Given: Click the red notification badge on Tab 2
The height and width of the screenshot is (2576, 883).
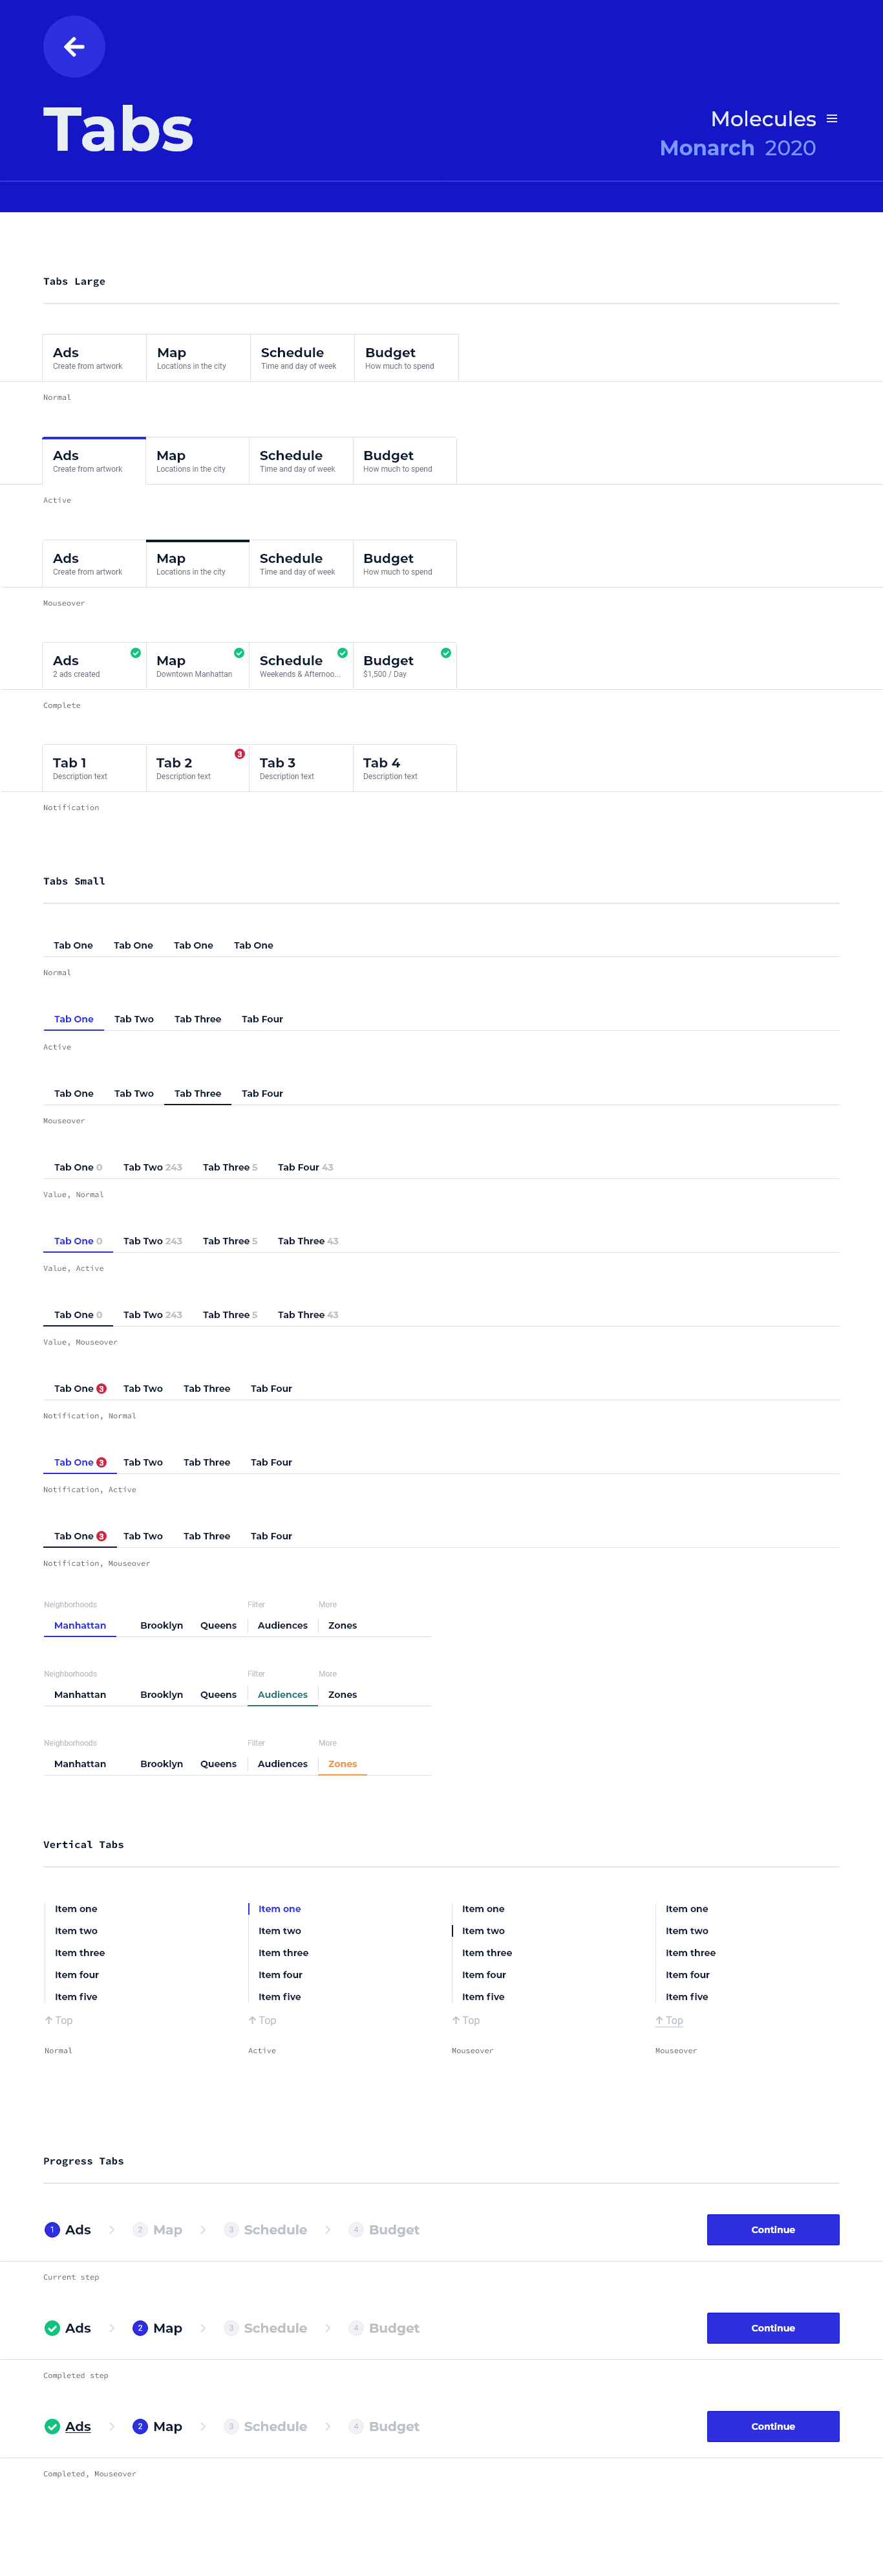Looking at the screenshot, I should tap(240, 754).
